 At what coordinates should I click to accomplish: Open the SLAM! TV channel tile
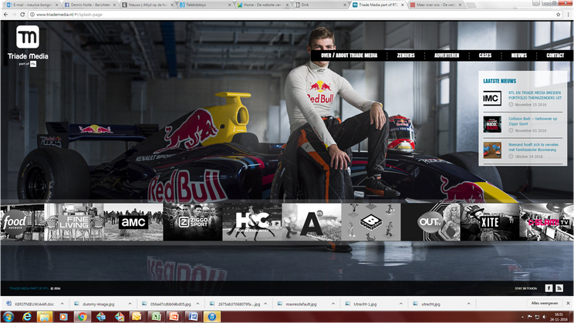(546, 222)
